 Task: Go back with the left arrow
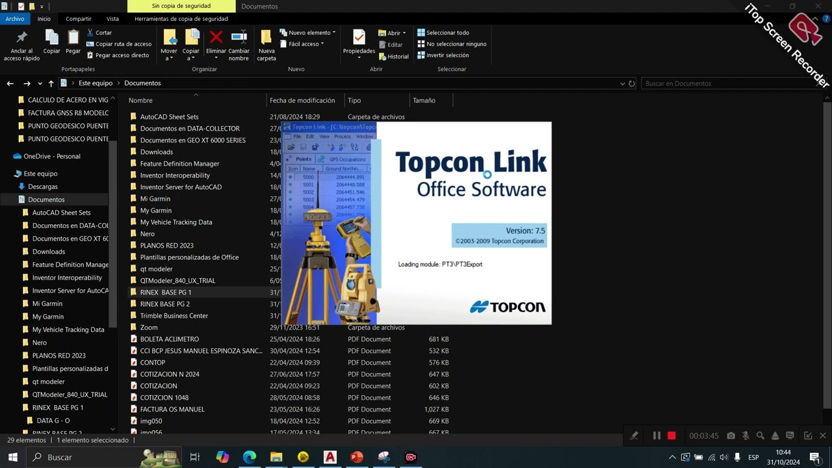[10, 83]
